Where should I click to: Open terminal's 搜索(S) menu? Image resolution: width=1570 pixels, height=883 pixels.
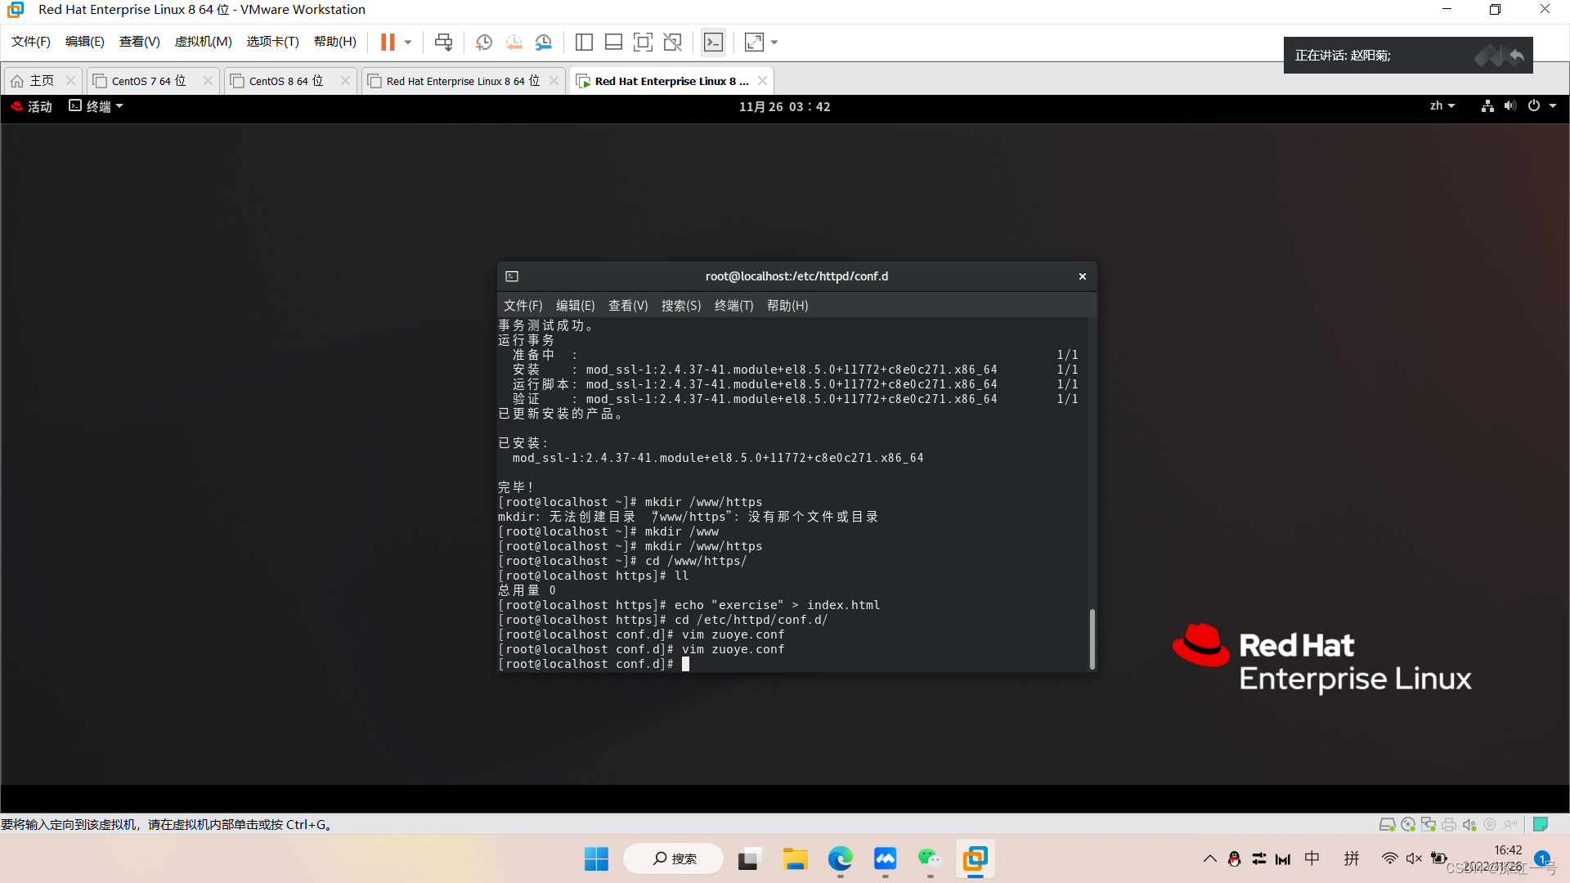680,305
